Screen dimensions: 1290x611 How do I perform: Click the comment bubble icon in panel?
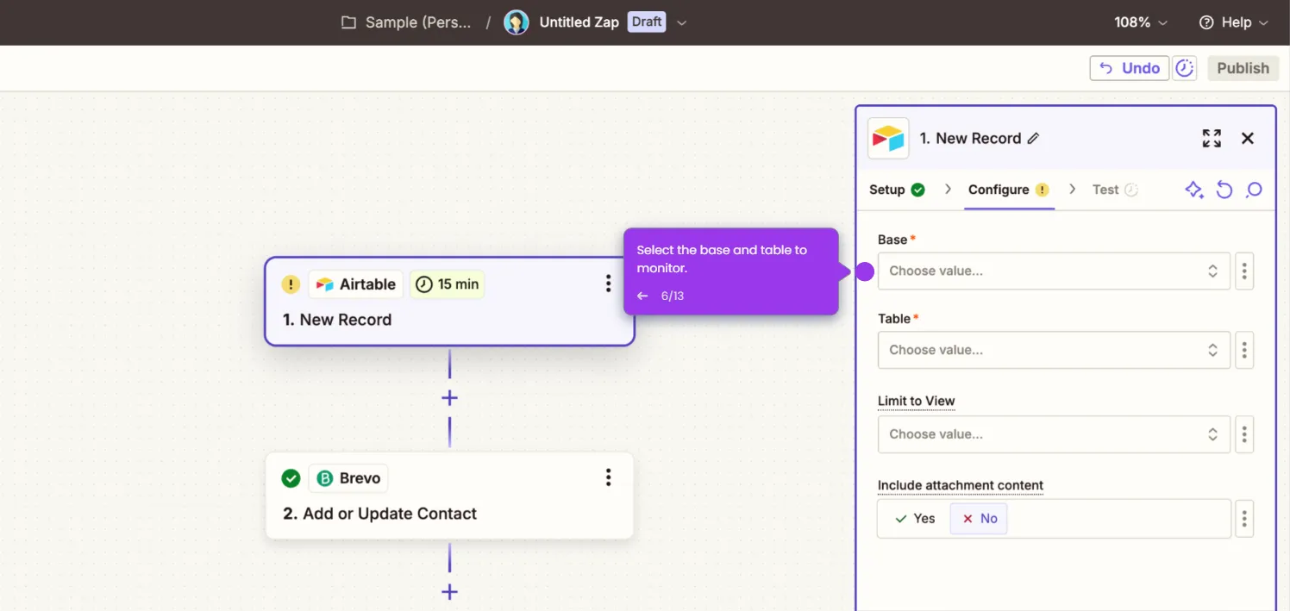click(1254, 190)
